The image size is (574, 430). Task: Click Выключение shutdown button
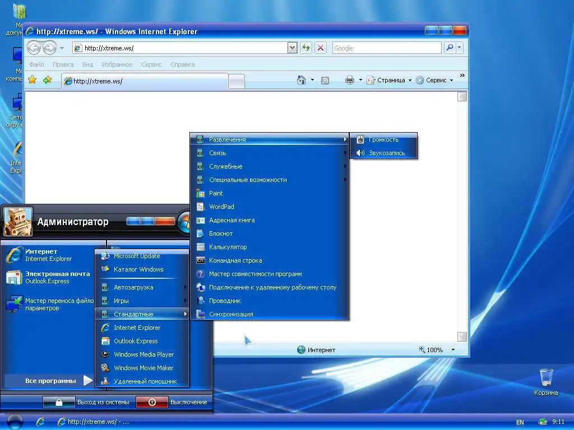172,402
